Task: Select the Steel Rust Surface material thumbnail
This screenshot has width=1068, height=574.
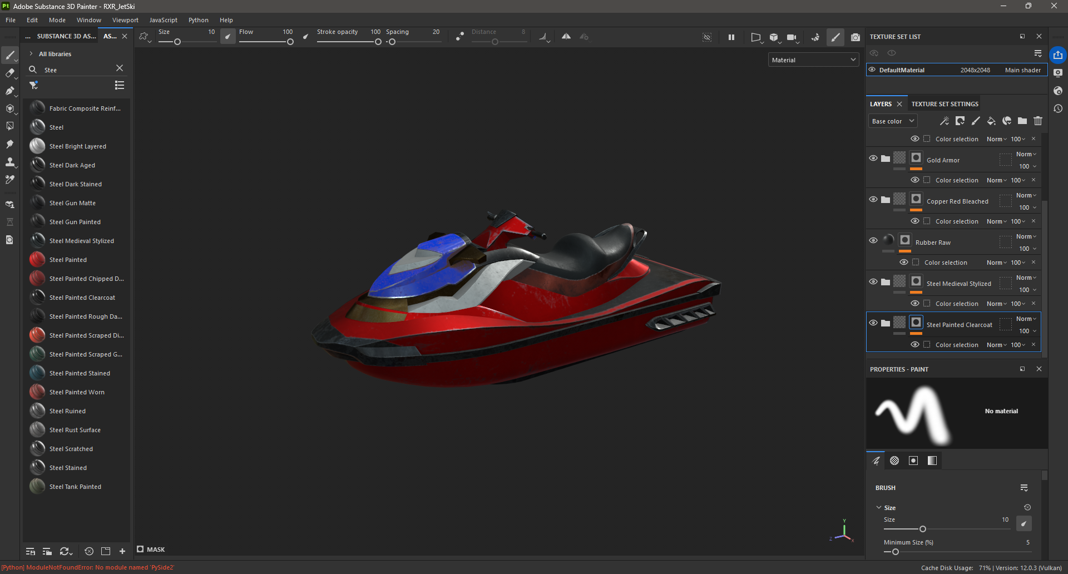Action: [37, 429]
